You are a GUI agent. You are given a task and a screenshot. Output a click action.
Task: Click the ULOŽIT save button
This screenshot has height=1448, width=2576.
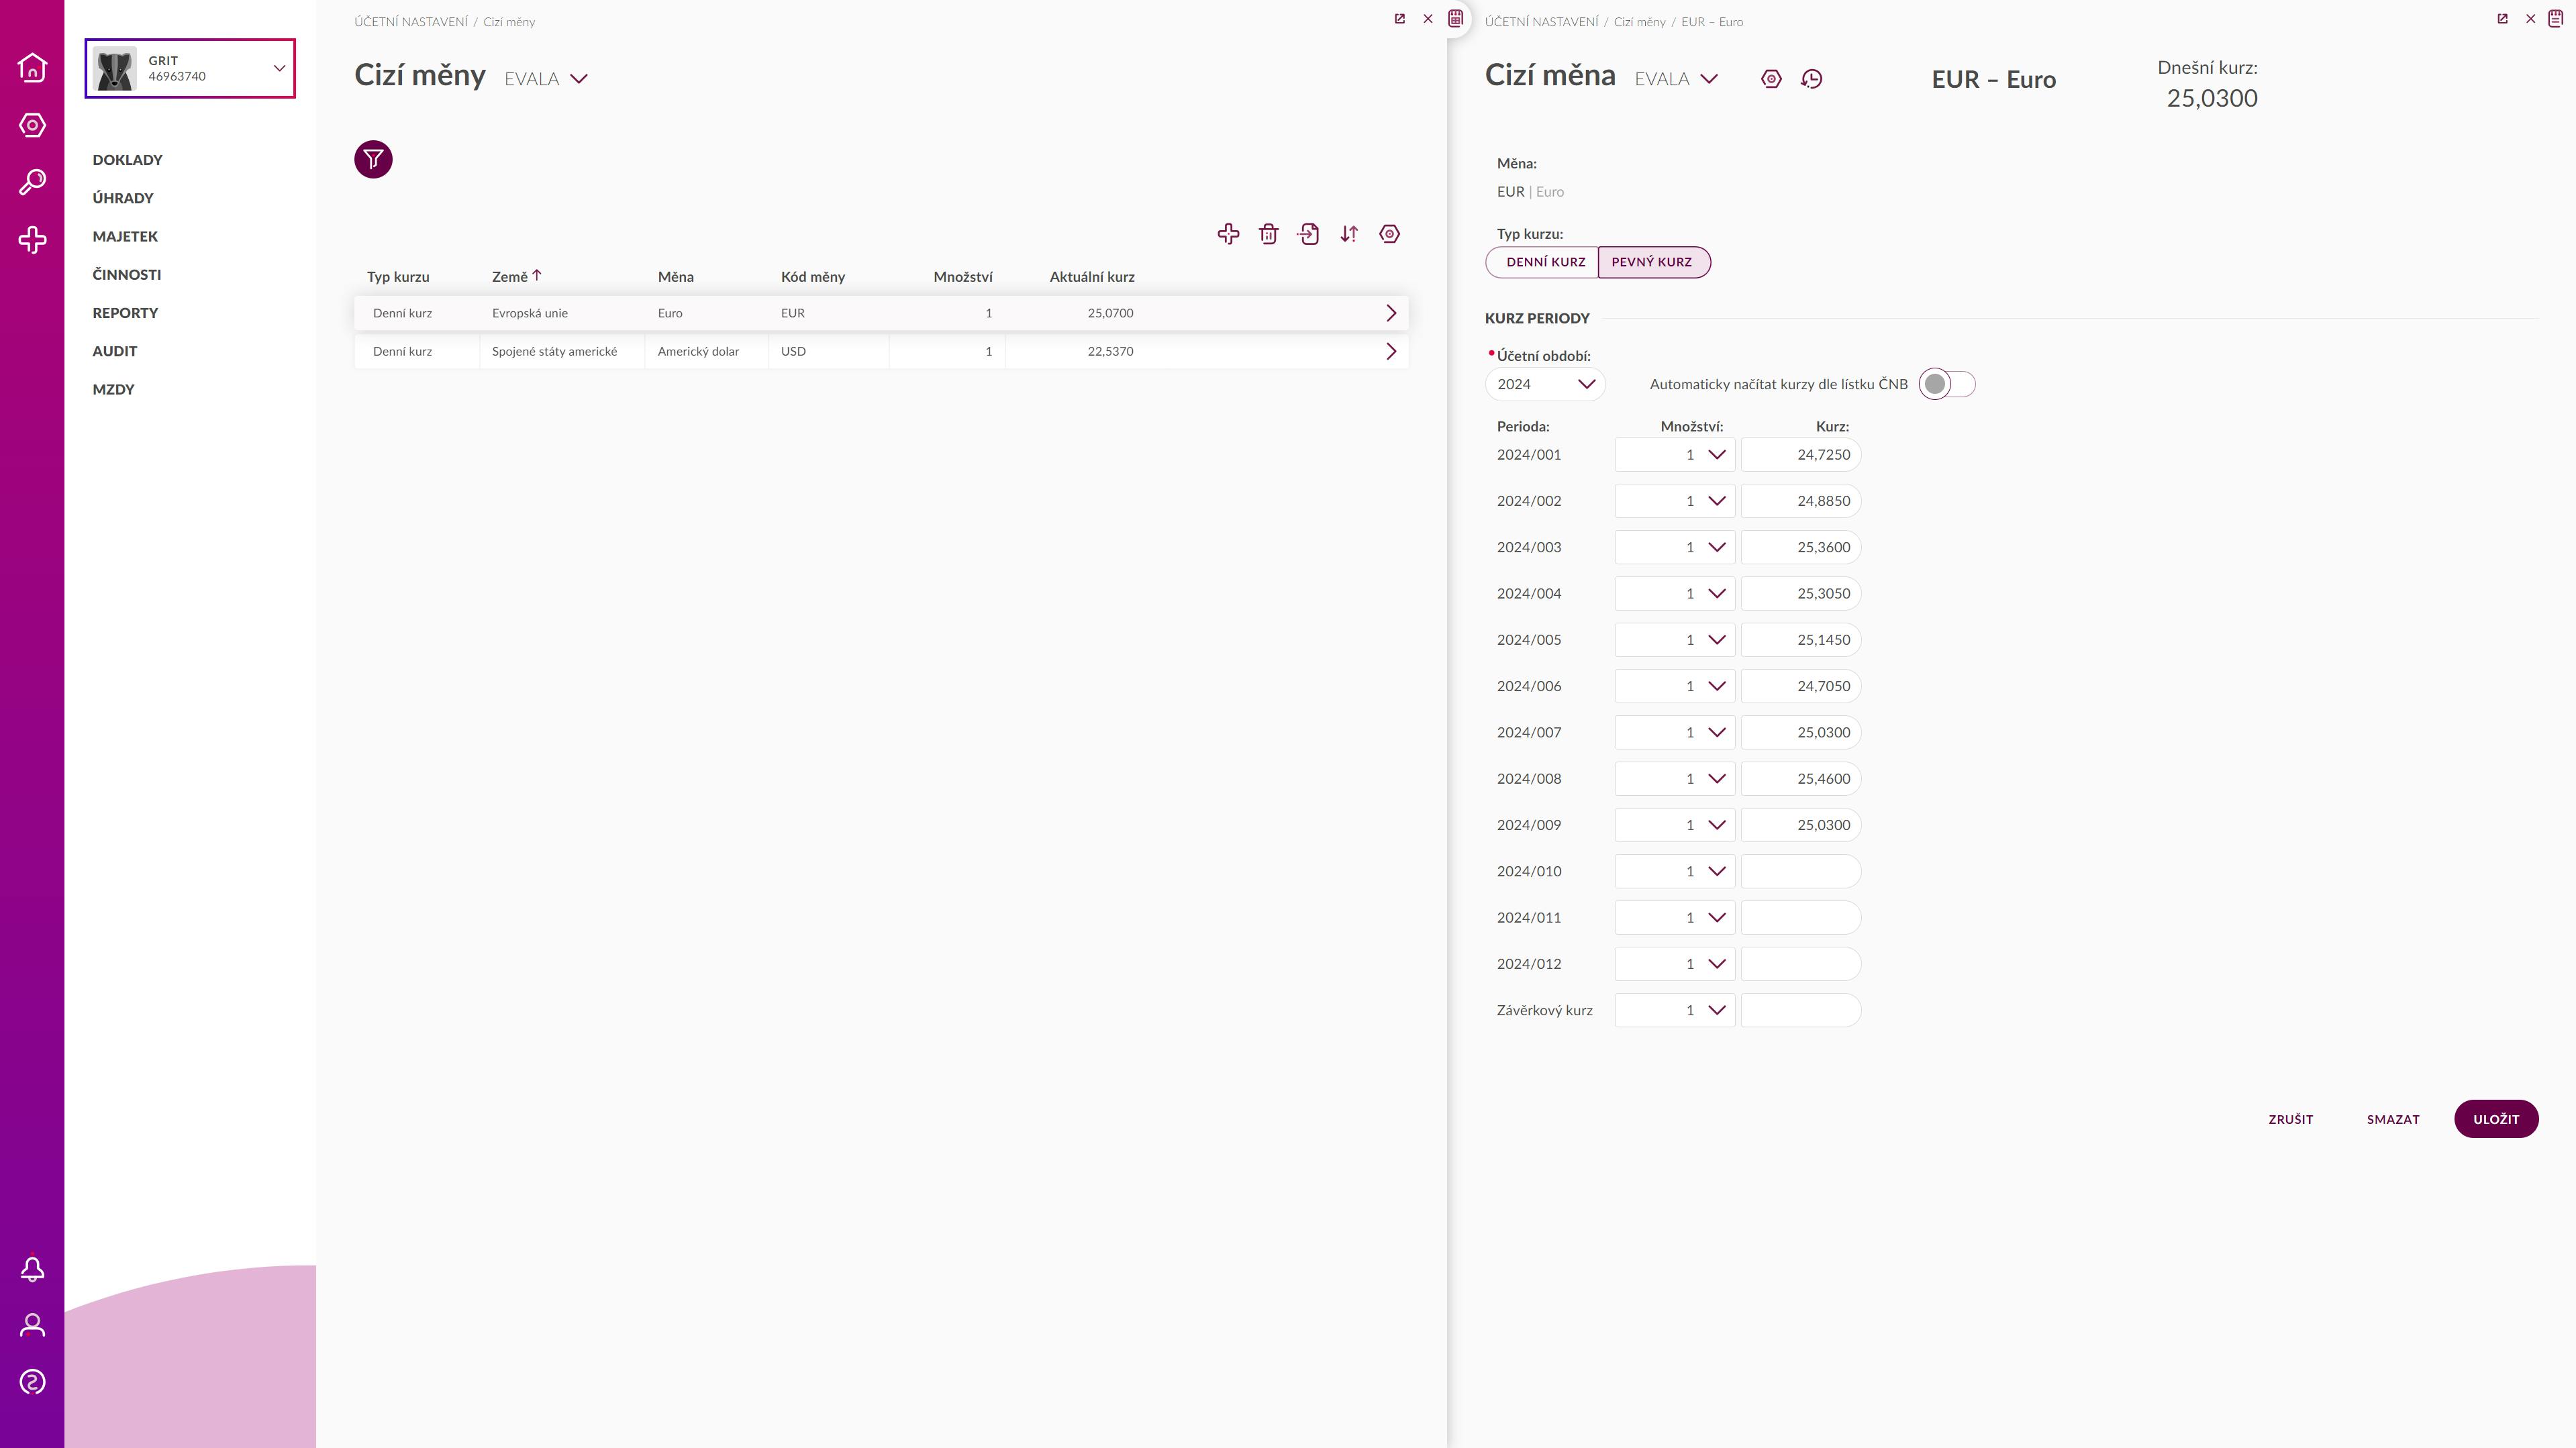(x=2495, y=1119)
